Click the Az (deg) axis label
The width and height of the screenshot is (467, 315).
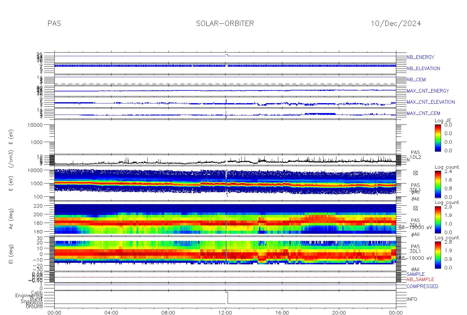[x=11, y=219]
